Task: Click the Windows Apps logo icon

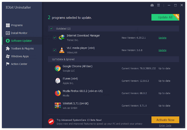Action: 8,56
